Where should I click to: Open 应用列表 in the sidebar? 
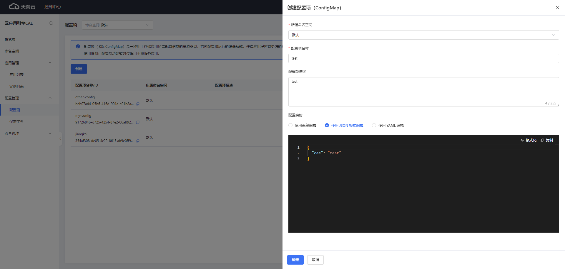[16, 75]
